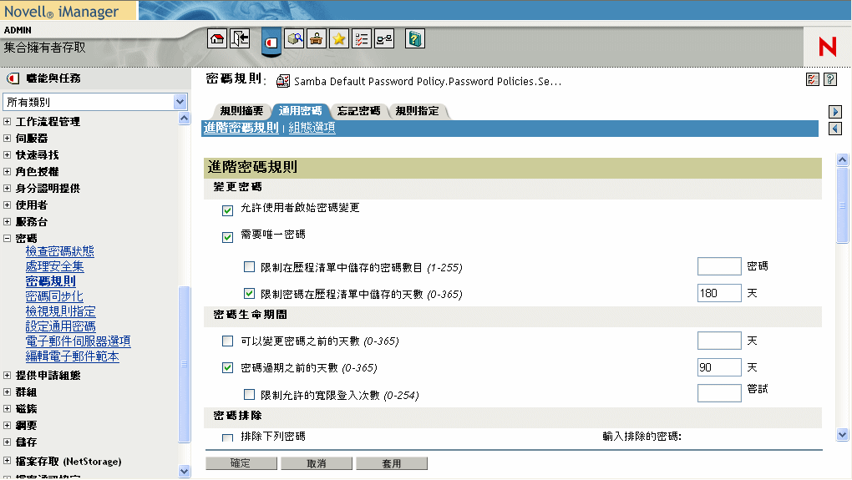The height and width of the screenshot is (480, 852).
Task: Click the password policy object icon
Action: 283,81
